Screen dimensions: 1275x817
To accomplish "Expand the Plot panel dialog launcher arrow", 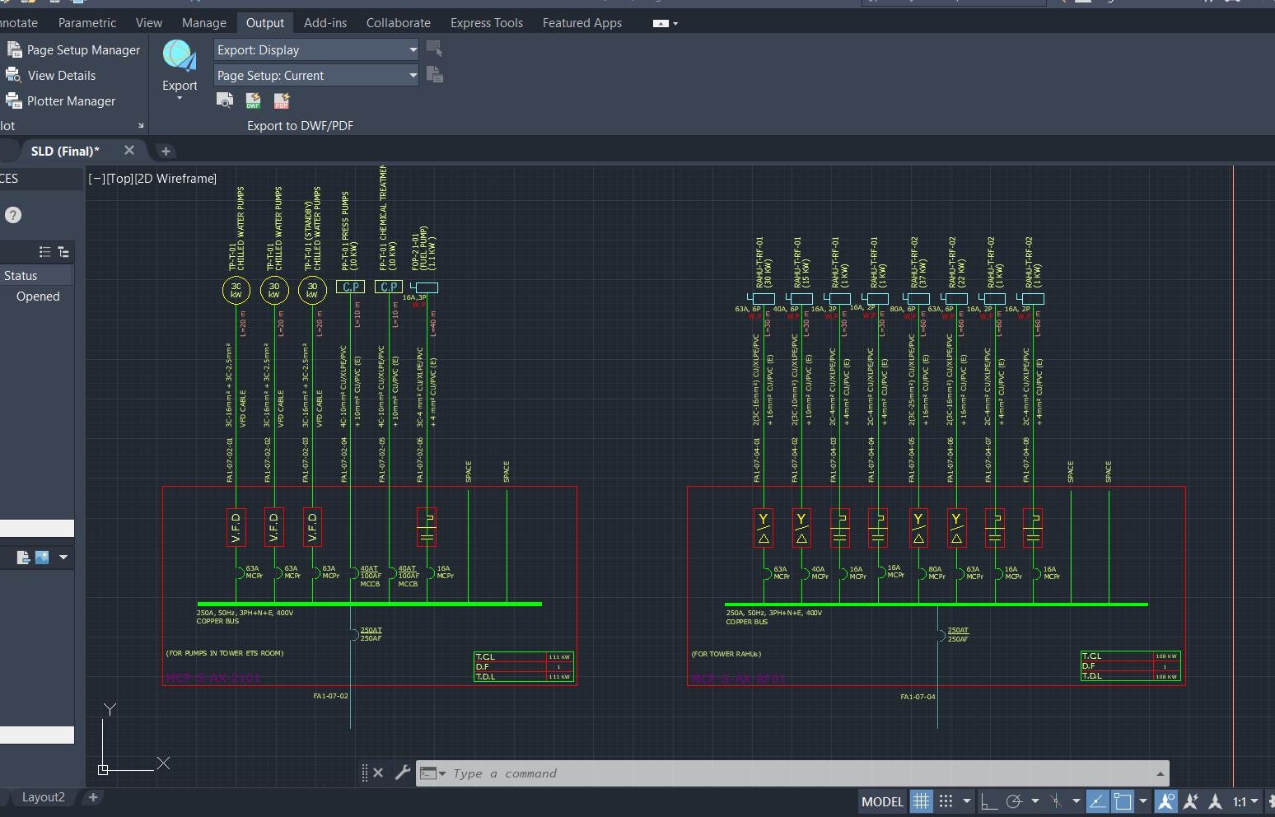I will (141, 126).
